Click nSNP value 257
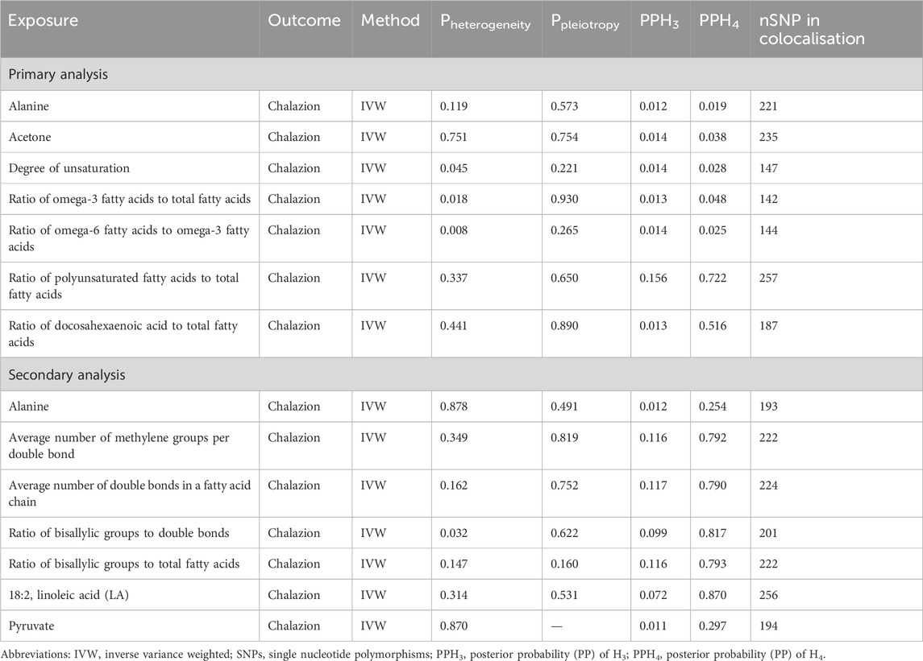 click(x=768, y=278)
